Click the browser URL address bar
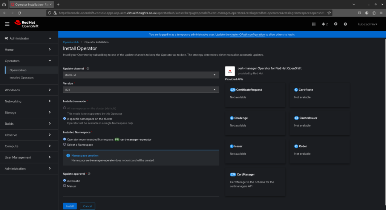This screenshot has width=386, height=210. [x=191, y=13]
